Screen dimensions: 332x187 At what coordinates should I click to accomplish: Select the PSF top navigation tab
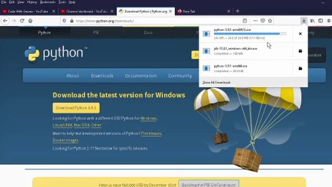click(x=96, y=32)
